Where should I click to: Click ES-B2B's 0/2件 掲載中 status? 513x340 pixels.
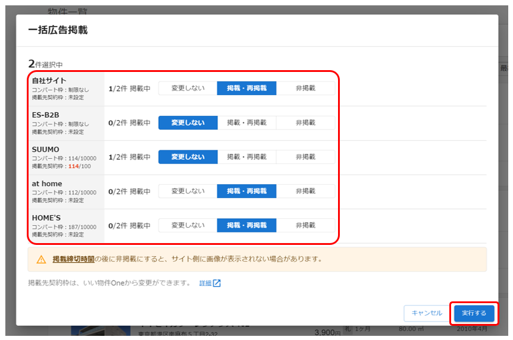(129, 123)
